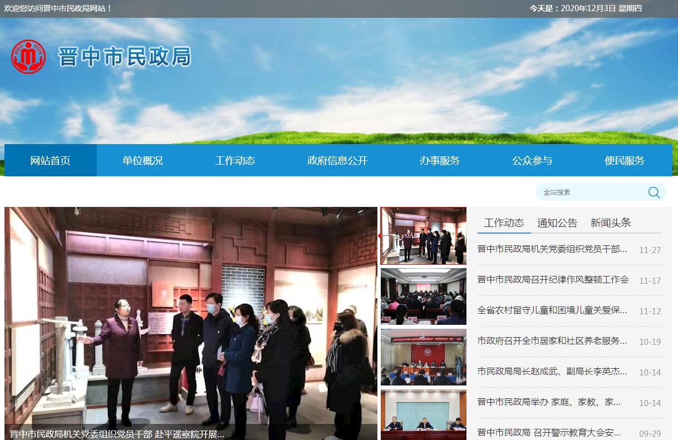
Task: Type in the 全站搜索 search field
Action: click(590, 192)
